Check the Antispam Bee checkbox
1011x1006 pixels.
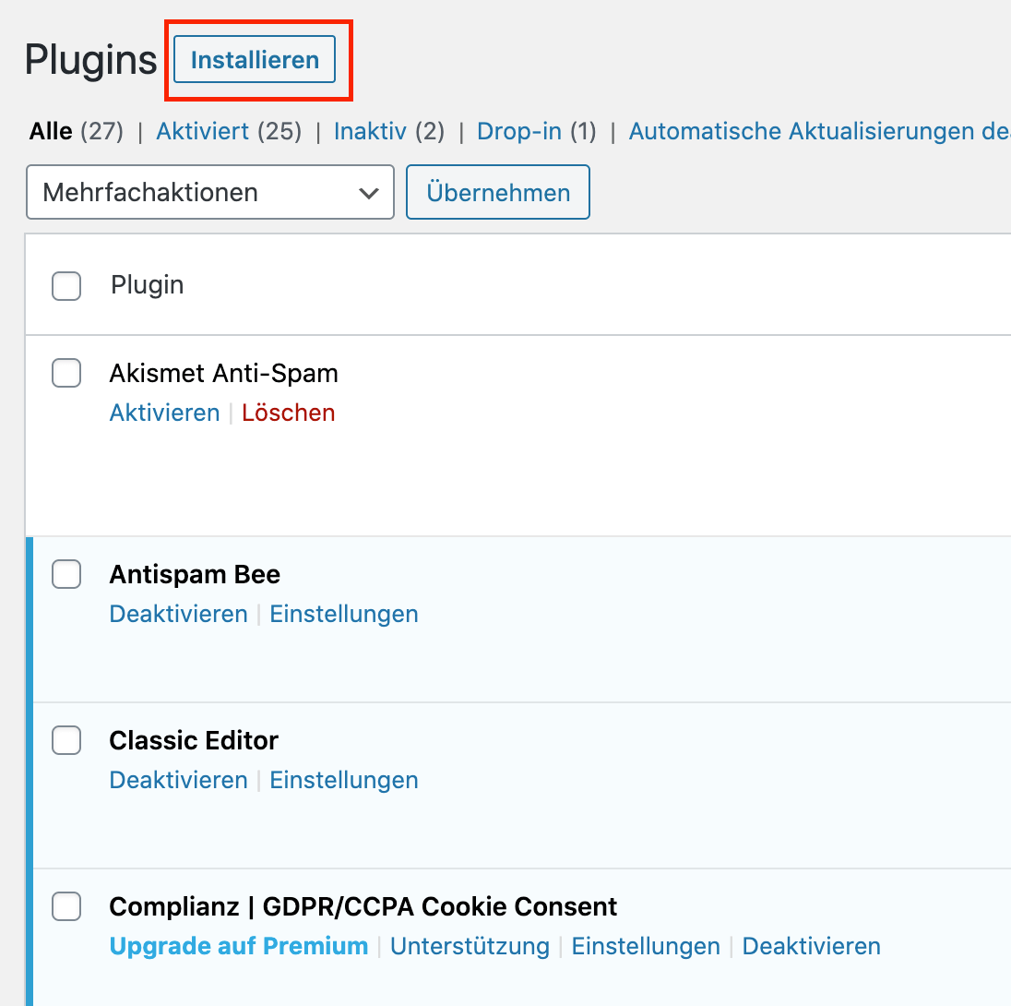tap(66, 574)
